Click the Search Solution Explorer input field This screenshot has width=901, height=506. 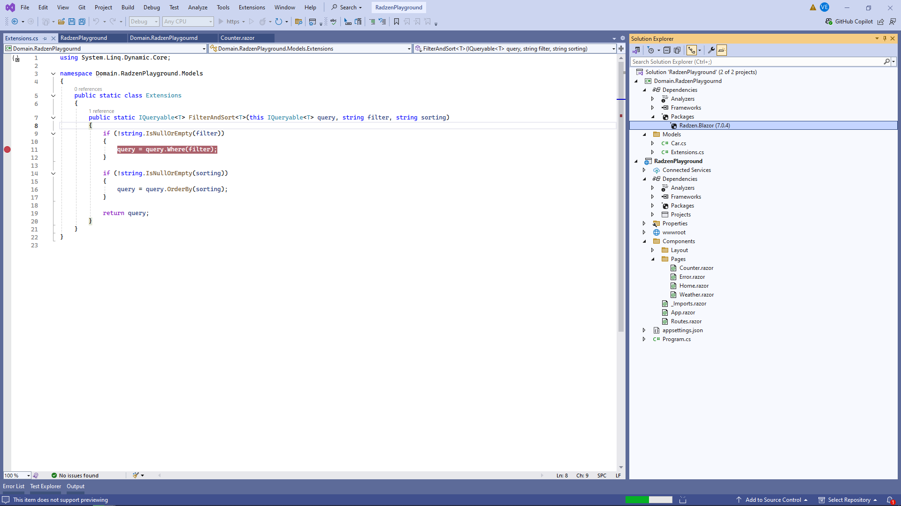pos(756,62)
